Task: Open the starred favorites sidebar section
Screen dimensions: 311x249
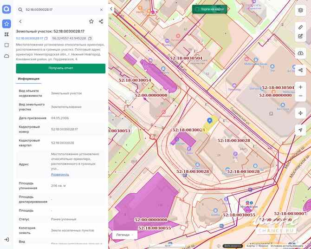Action: [6, 24]
